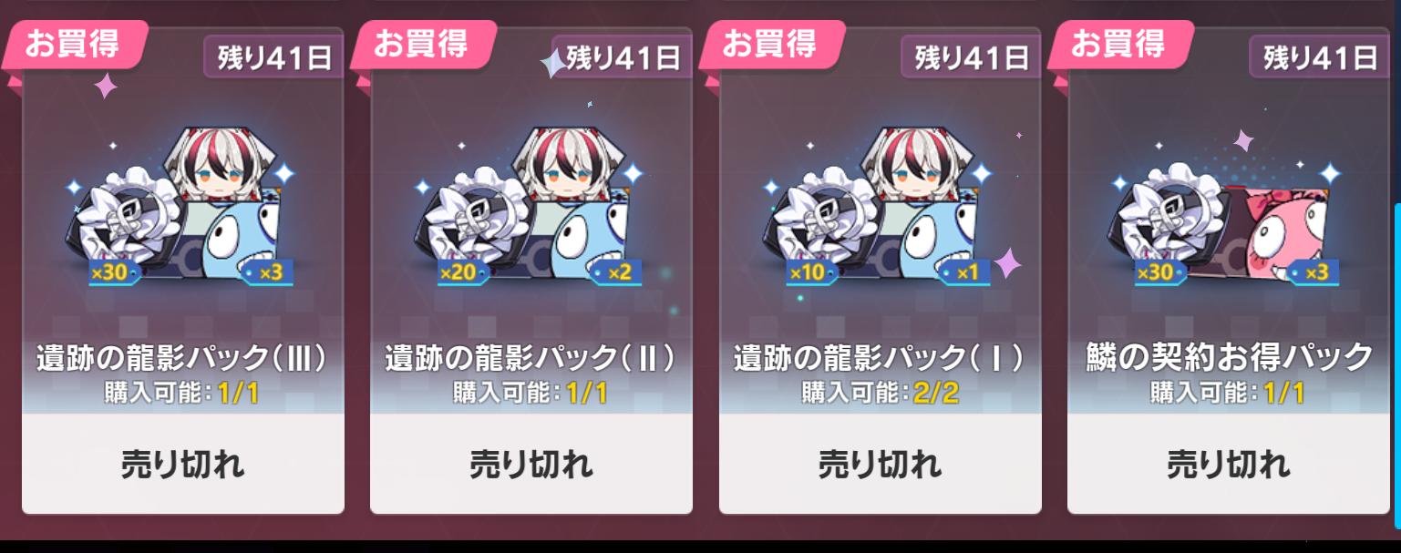Click 売り切れ button under 遺跡の龍影パック(I)
Image resolution: width=1401 pixels, height=553 pixels.
click(x=881, y=465)
